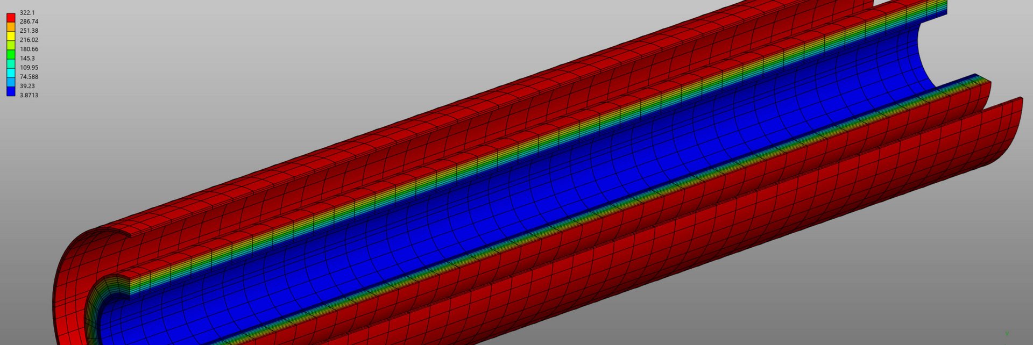Image resolution: width=1033 pixels, height=345 pixels.
Task: Click the green Y axis indicator
Action: [1007, 334]
